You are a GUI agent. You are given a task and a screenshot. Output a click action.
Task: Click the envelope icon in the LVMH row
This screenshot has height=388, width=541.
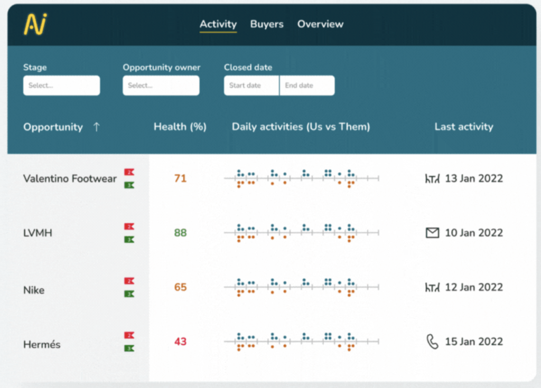(432, 233)
